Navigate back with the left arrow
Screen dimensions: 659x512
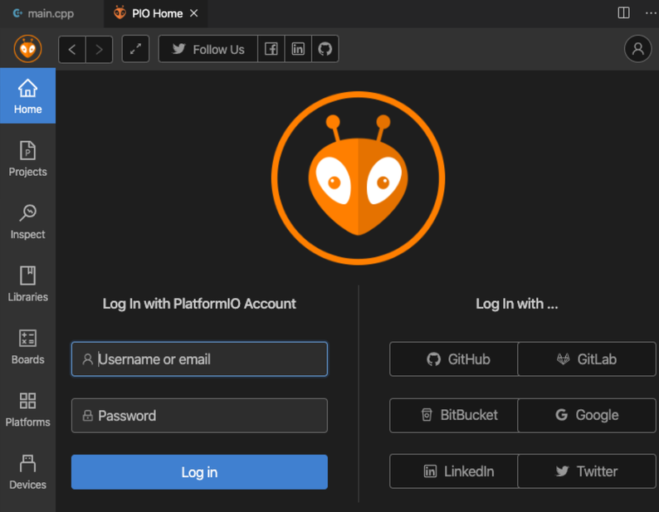72,49
